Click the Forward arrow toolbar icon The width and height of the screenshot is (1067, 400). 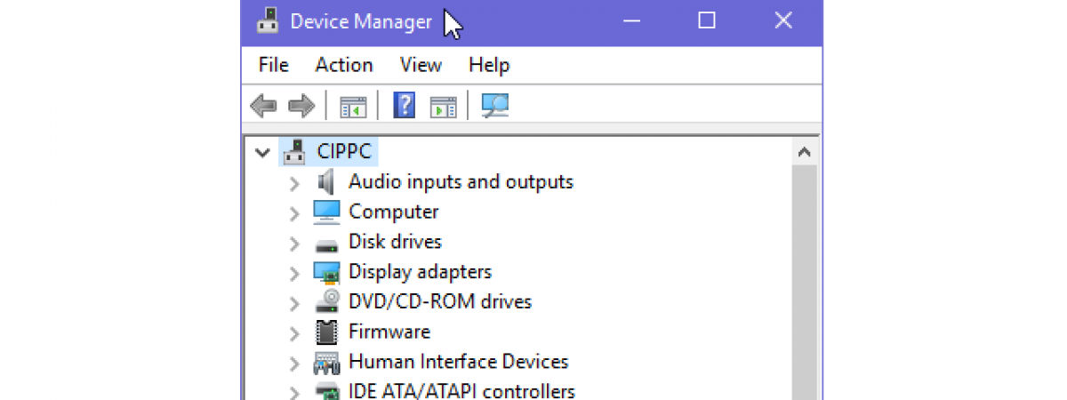[x=302, y=107]
